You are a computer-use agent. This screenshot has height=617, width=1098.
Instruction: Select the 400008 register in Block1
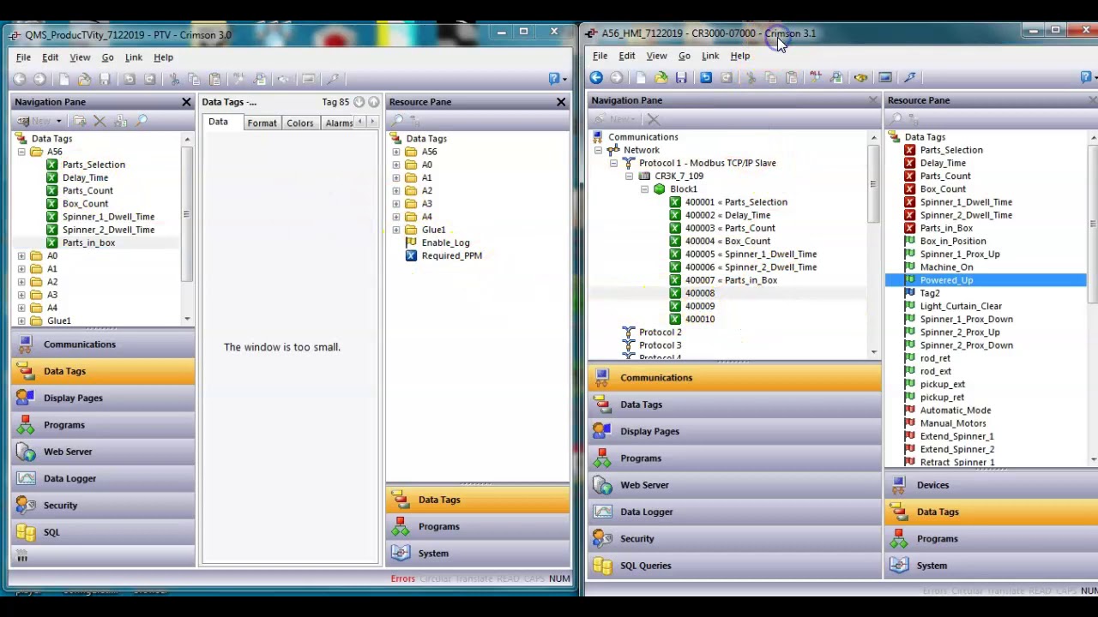699,293
